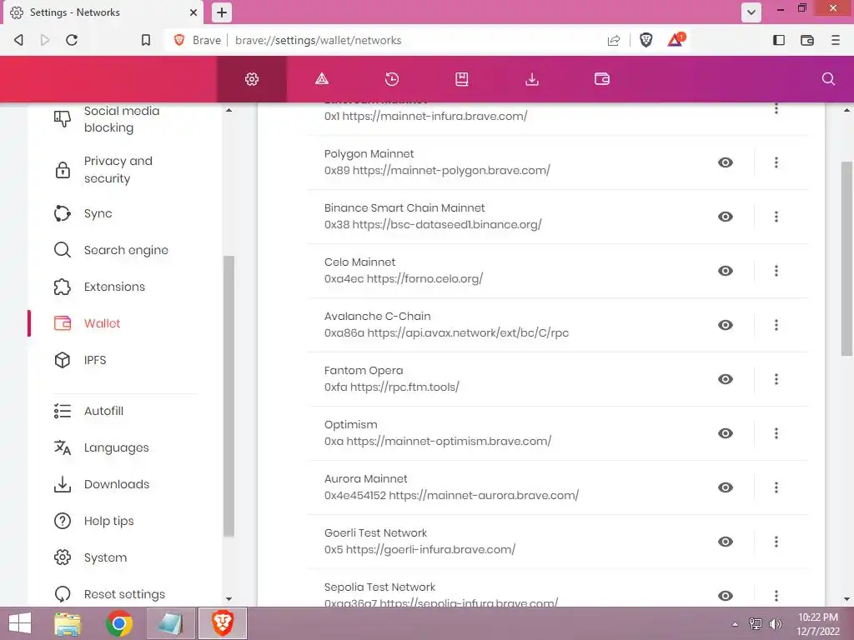Open Wallet icon in pink toolbar
This screenshot has width=854, height=640.
pyautogui.click(x=602, y=79)
